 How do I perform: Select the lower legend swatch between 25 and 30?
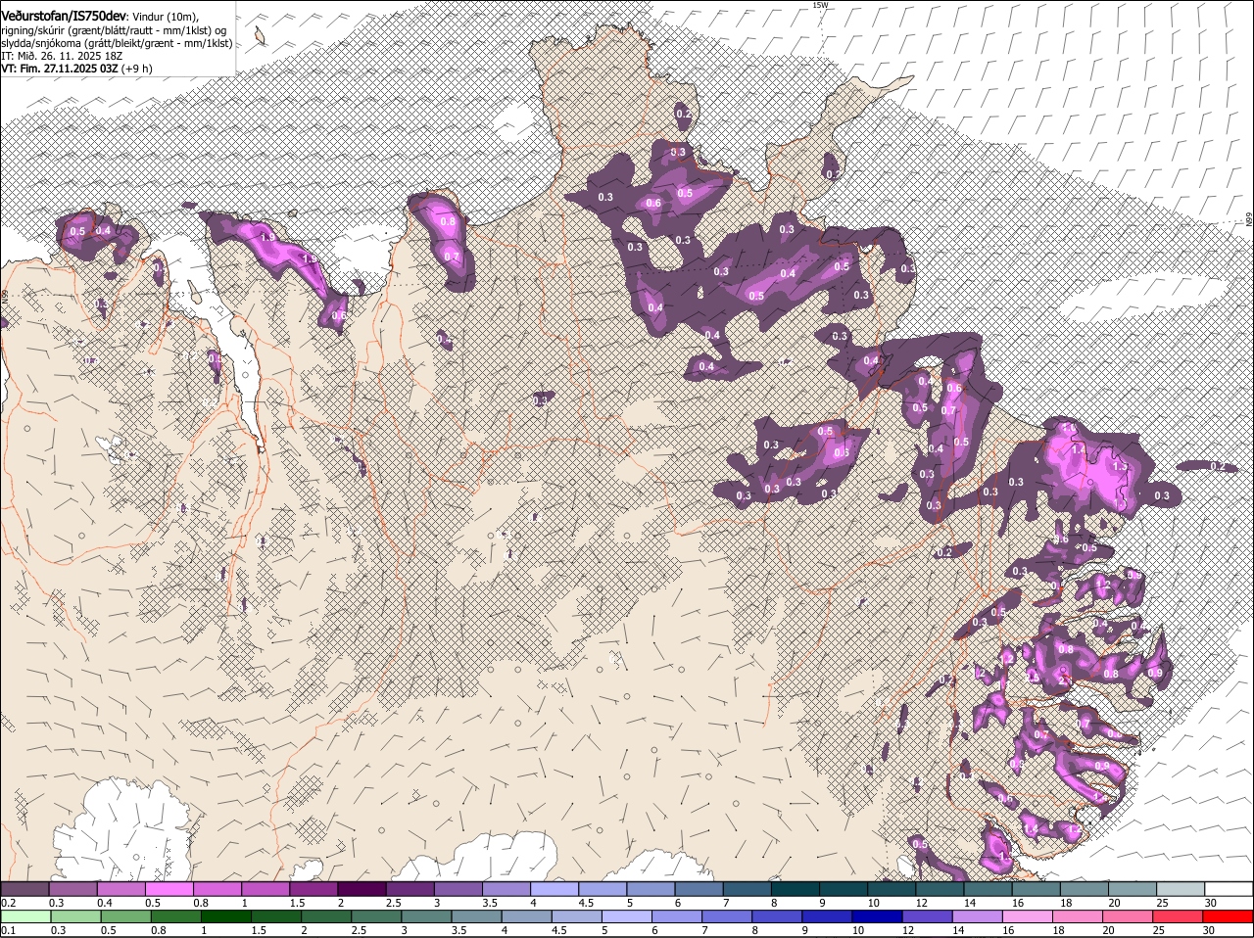1177,916
